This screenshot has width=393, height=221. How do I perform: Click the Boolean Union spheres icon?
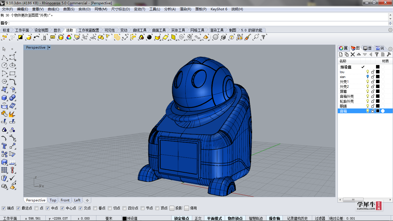click(x=12, y=98)
